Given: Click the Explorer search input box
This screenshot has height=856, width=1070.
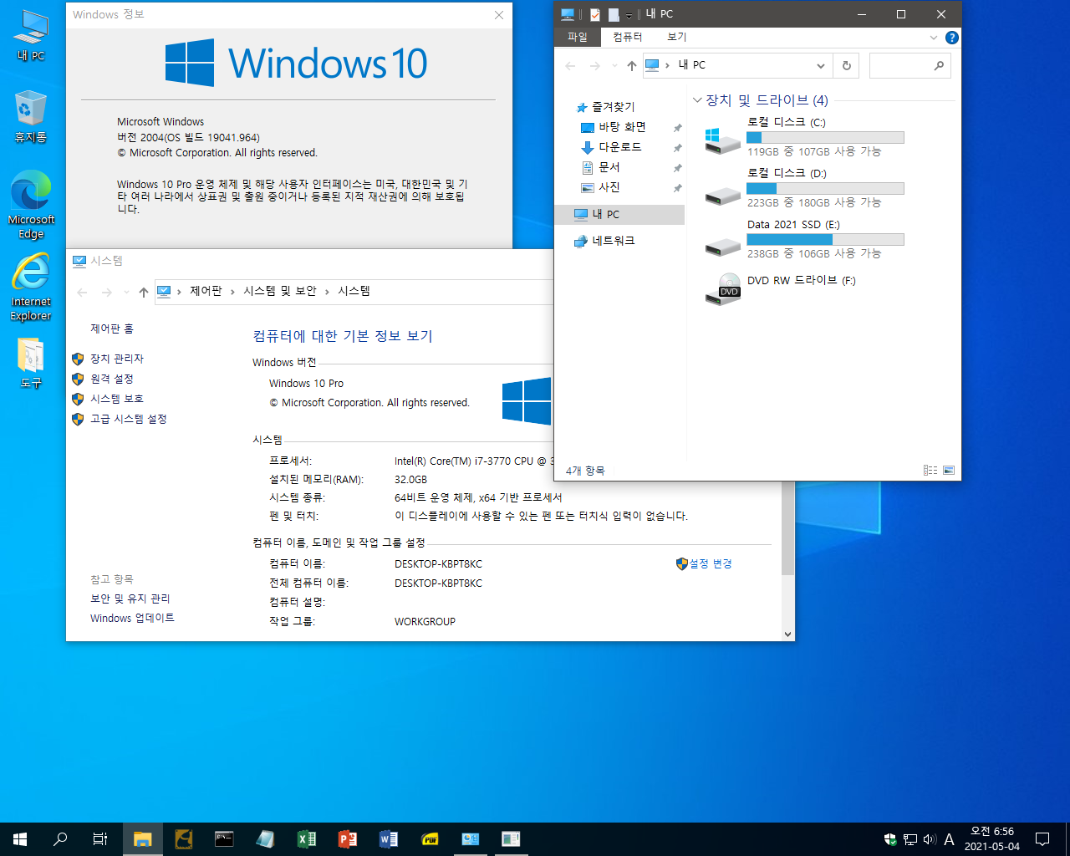Looking at the screenshot, I should click(x=909, y=65).
